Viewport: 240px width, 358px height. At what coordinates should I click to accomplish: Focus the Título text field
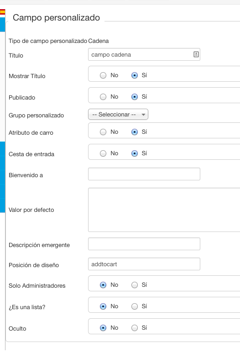coord(144,54)
